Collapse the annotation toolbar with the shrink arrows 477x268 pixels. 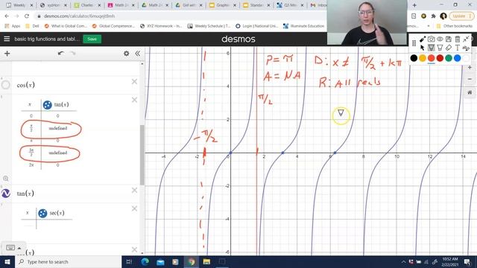[466, 39]
